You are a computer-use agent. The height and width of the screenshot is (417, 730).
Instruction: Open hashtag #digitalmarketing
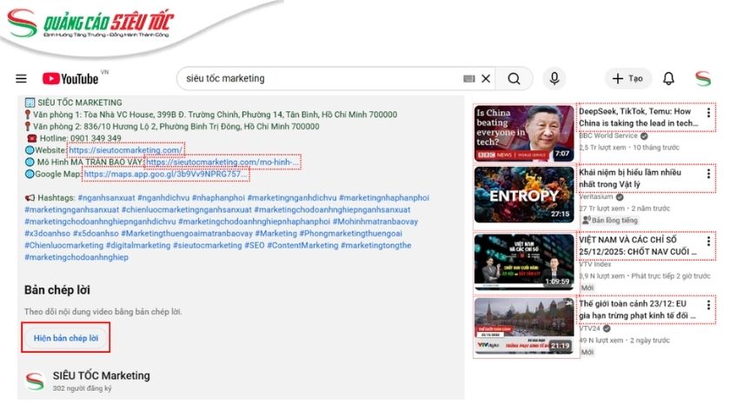click(138, 245)
